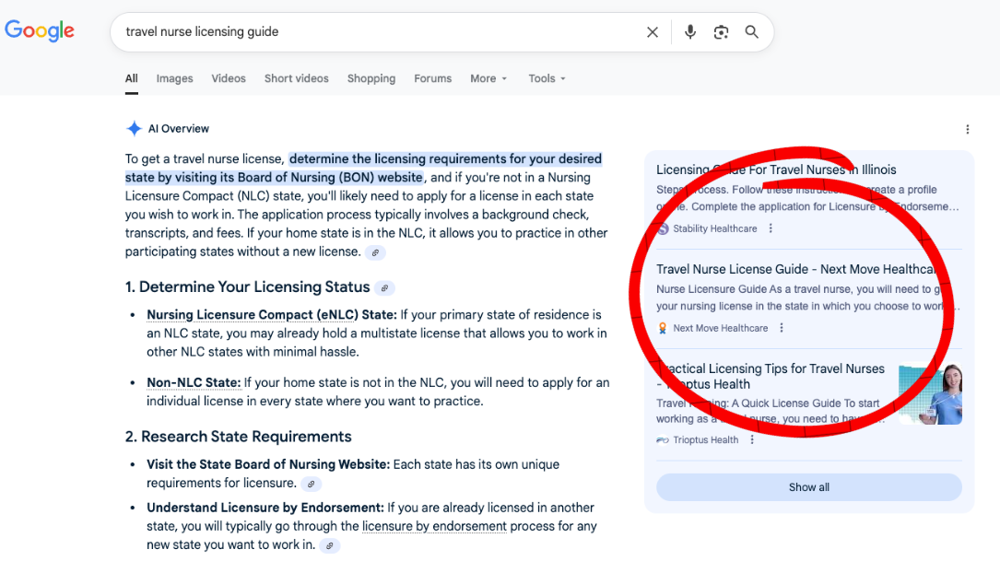Screen dimensions: 1000x561
Task: Open Google Lens image search
Action: (721, 32)
